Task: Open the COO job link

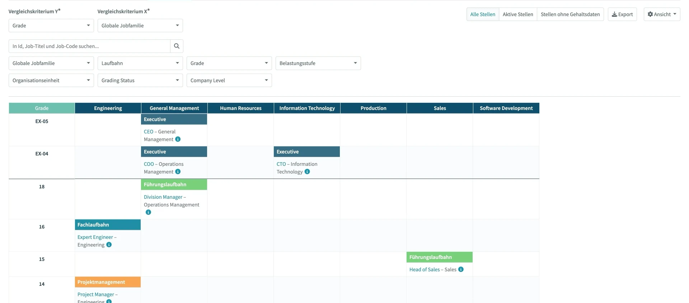Action: click(x=149, y=164)
